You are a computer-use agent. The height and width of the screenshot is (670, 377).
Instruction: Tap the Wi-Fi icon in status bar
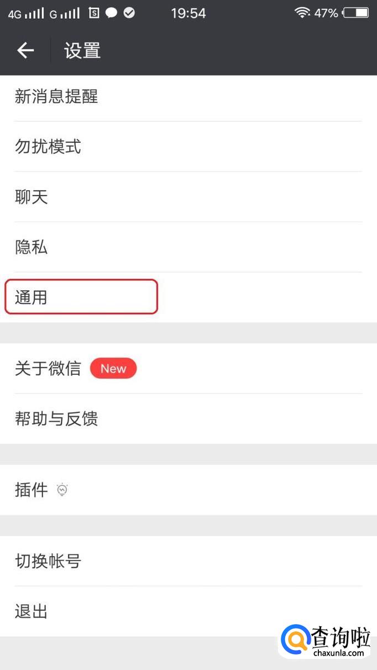[x=302, y=13]
